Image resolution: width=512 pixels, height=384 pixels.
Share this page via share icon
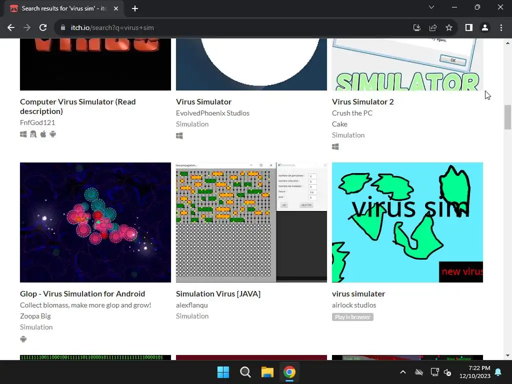(433, 28)
